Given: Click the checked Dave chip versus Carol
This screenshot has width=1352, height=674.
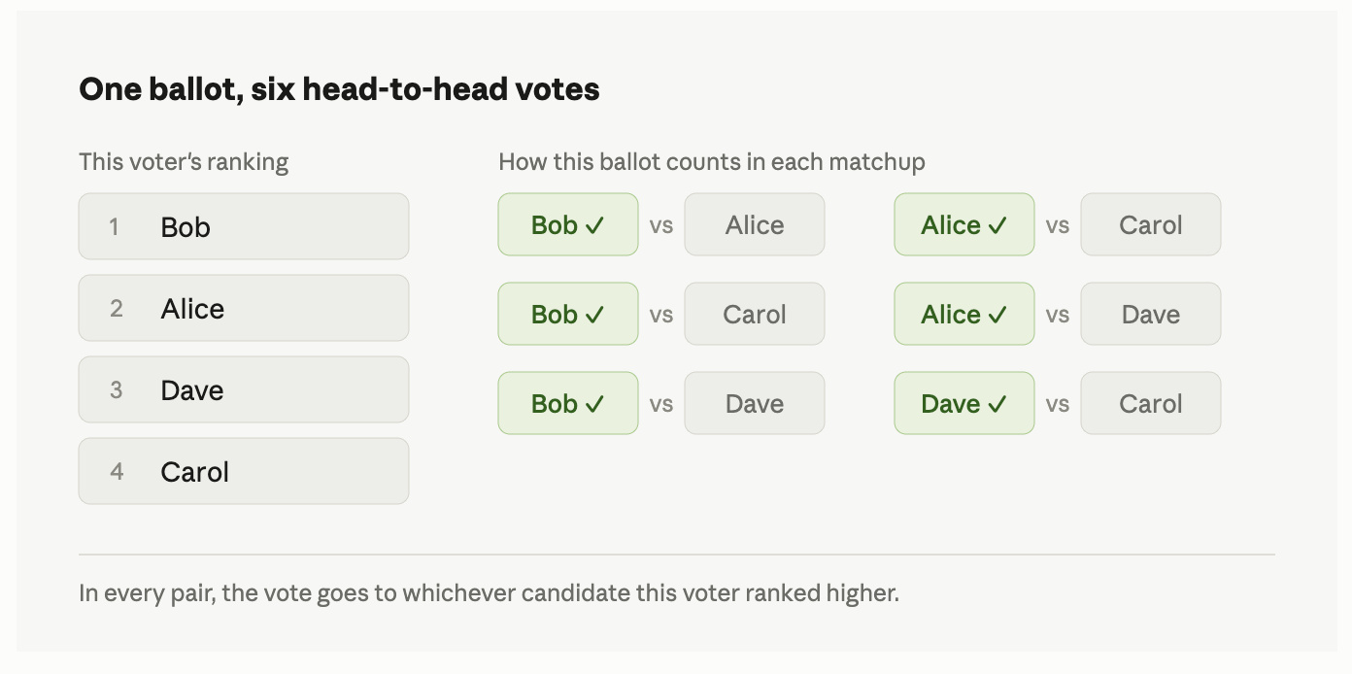Looking at the screenshot, I should [964, 403].
